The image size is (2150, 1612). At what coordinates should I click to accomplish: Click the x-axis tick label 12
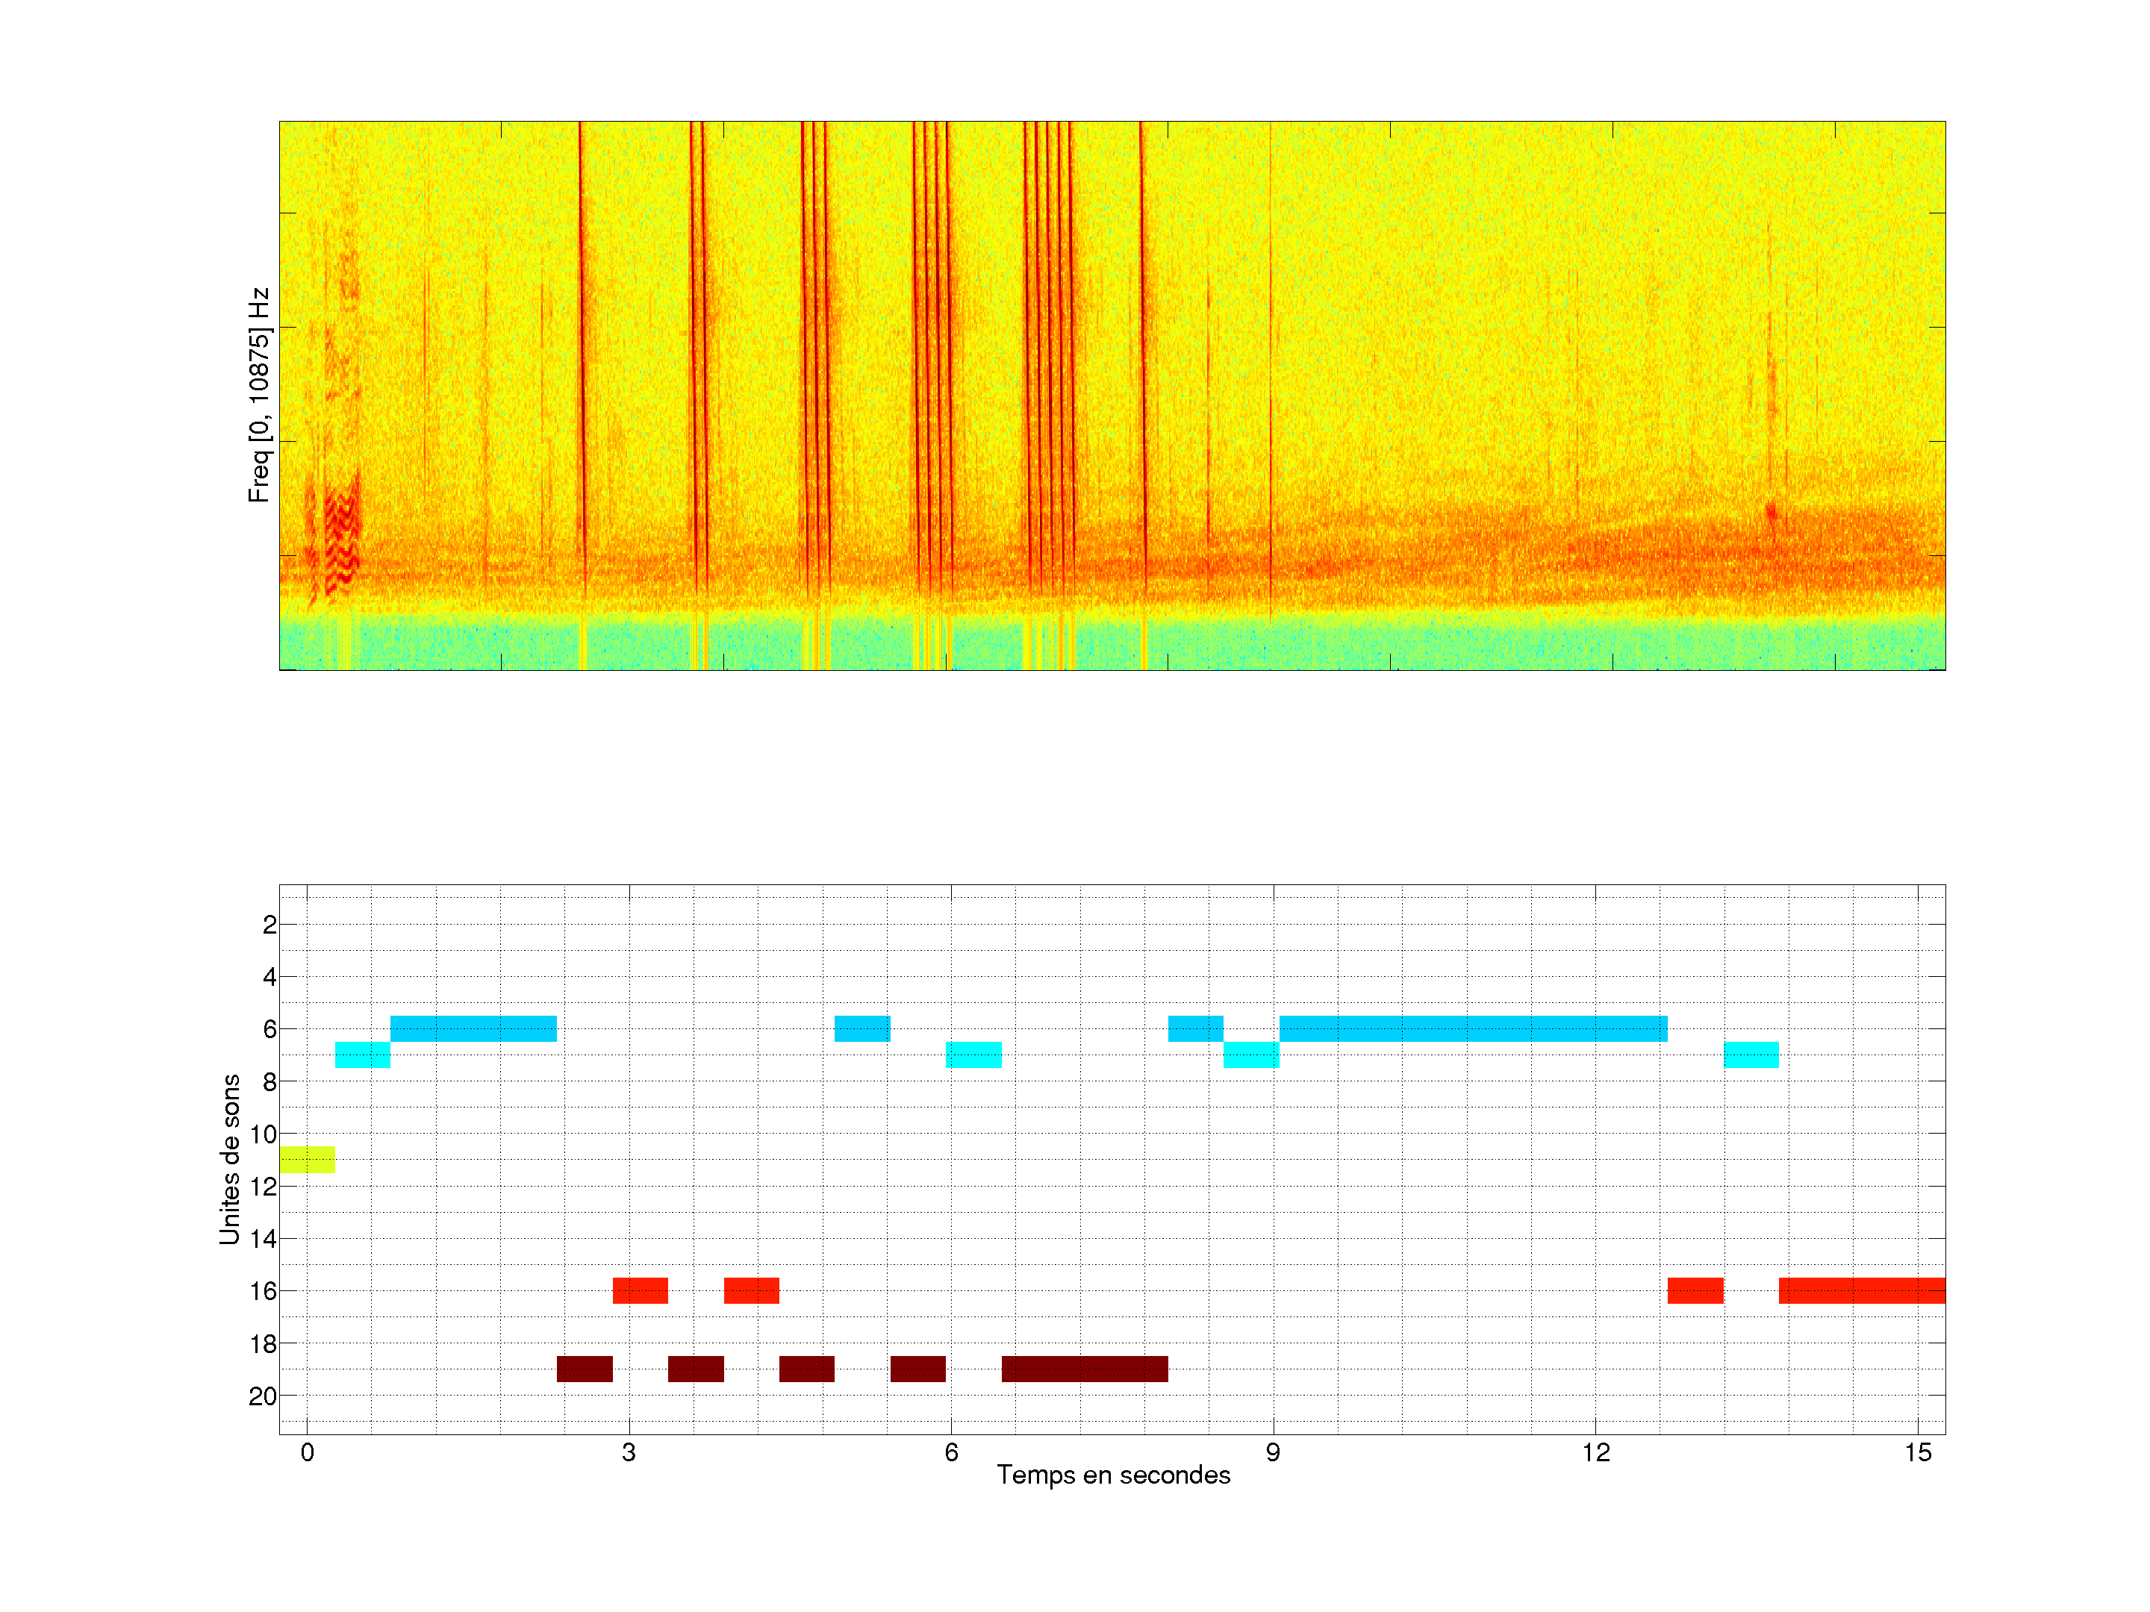[x=1595, y=1452]
